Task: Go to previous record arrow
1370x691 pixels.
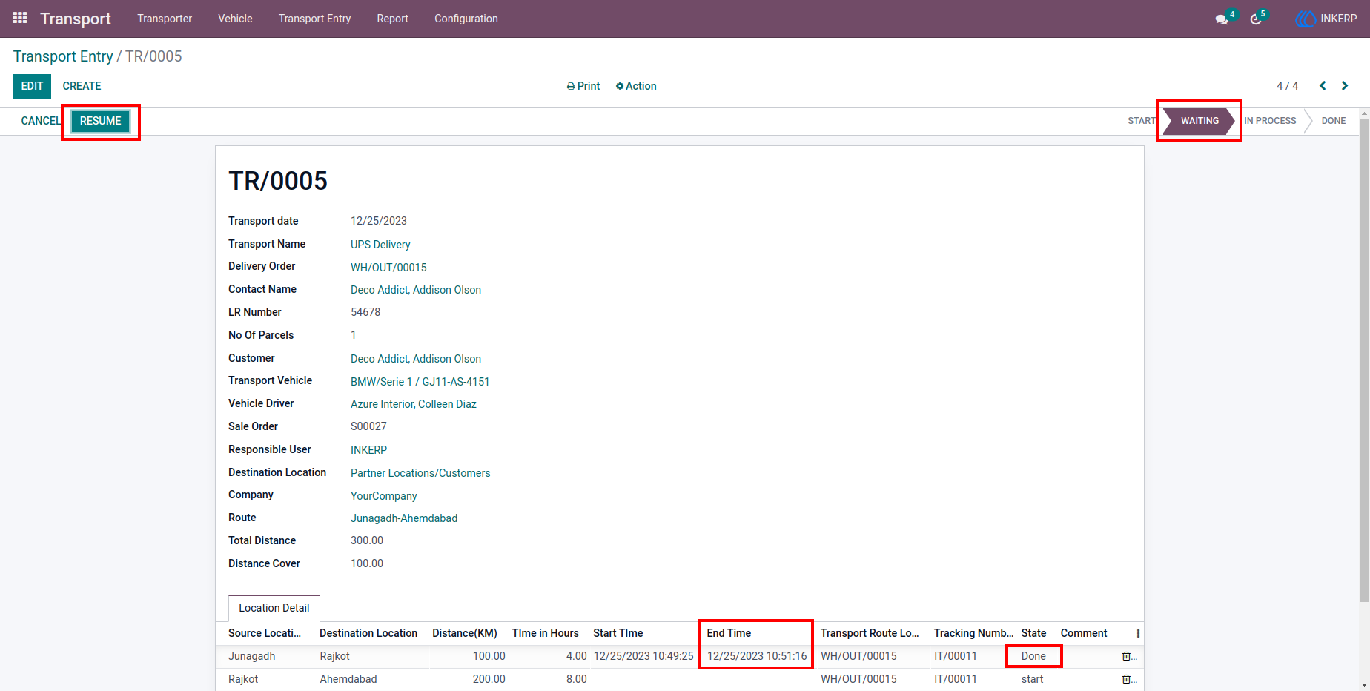Action: pyautogui.click(x=1323, y=86)
